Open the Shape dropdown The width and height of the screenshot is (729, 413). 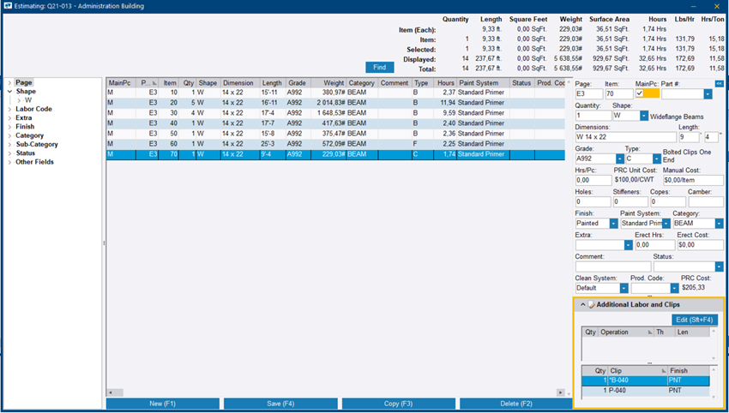tap(643, 116)
